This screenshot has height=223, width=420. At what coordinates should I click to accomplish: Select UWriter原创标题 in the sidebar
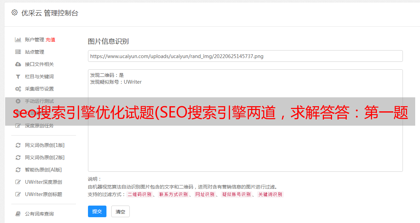pyautogui.click(x=43, y=194)
